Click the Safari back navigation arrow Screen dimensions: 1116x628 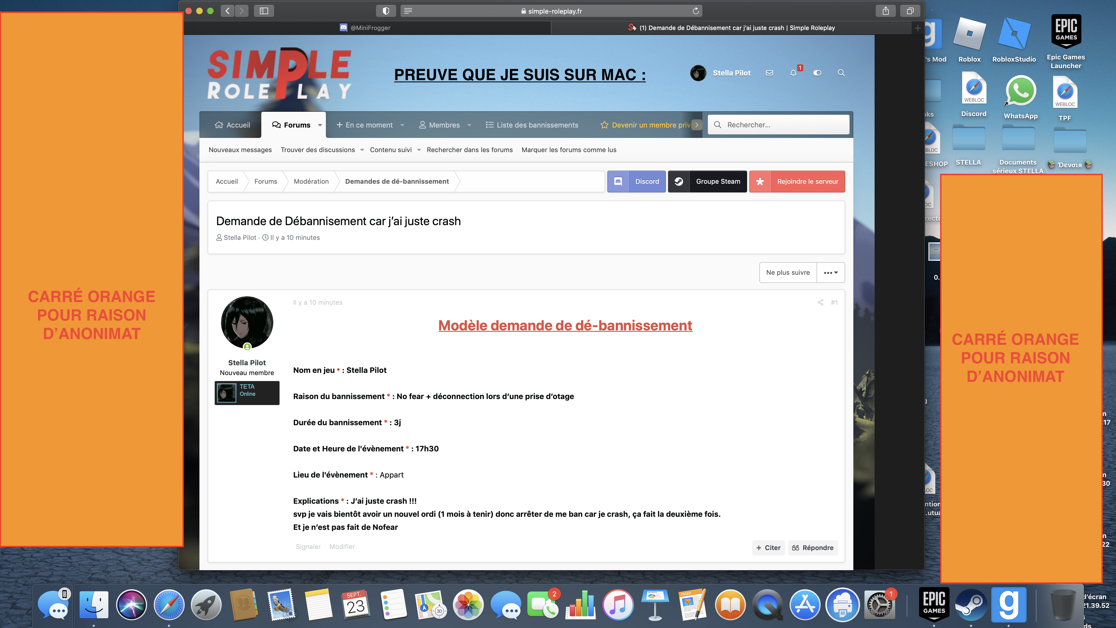(228, 11)
